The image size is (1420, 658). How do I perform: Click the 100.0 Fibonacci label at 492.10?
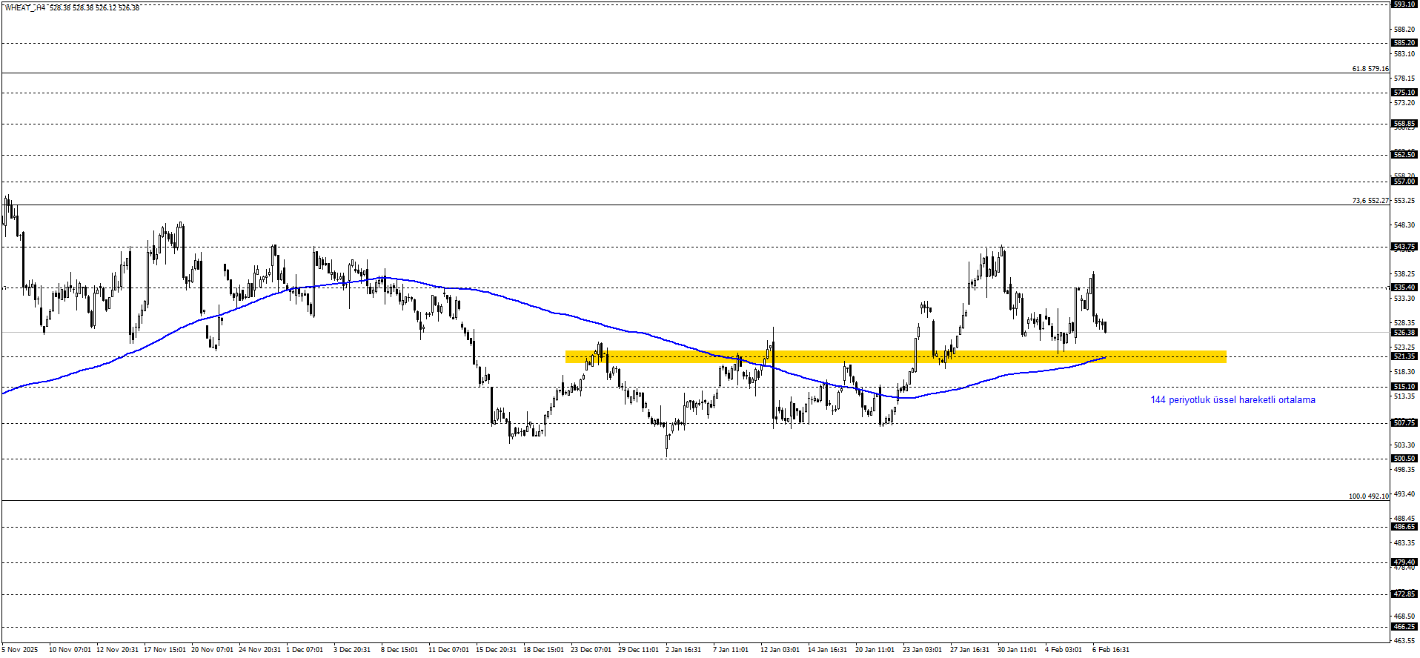click(1368, 496)
